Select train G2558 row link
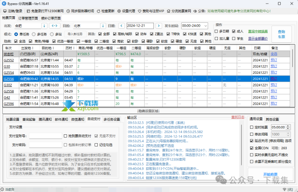Screen dimensions: 298x192 click(x=9, y=91)
